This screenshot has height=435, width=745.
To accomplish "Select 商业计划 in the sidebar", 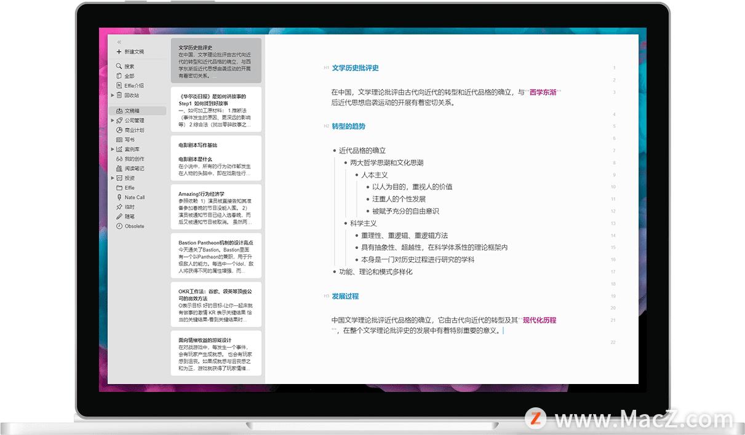I will (130, 130).
